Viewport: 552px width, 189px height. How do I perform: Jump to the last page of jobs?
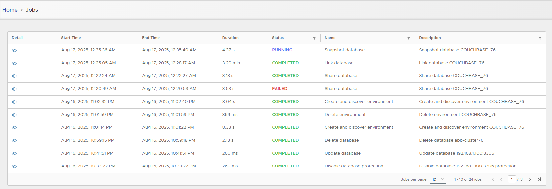[539, 179]
